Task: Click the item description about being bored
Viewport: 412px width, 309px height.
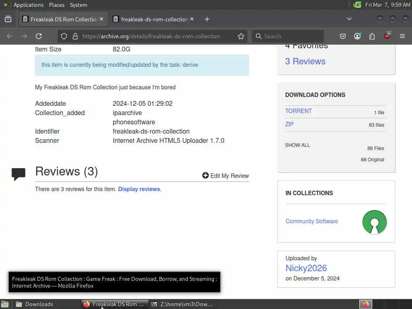Action: pos(105,87)
